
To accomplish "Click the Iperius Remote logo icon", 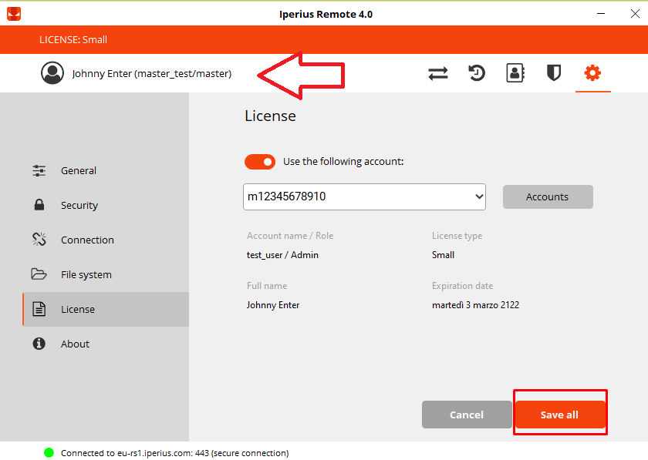I will (x=14, y=14).
